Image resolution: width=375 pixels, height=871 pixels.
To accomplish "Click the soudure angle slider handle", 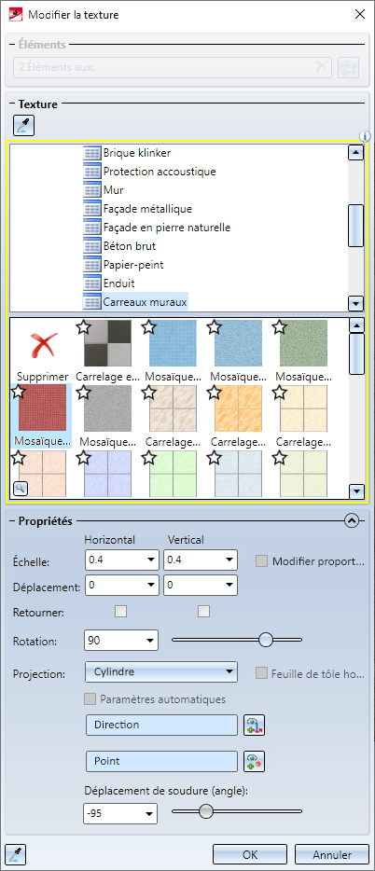I will click(206, 811).
